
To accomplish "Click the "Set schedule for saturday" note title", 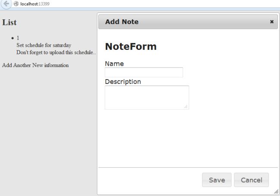I will coord(44,45).
